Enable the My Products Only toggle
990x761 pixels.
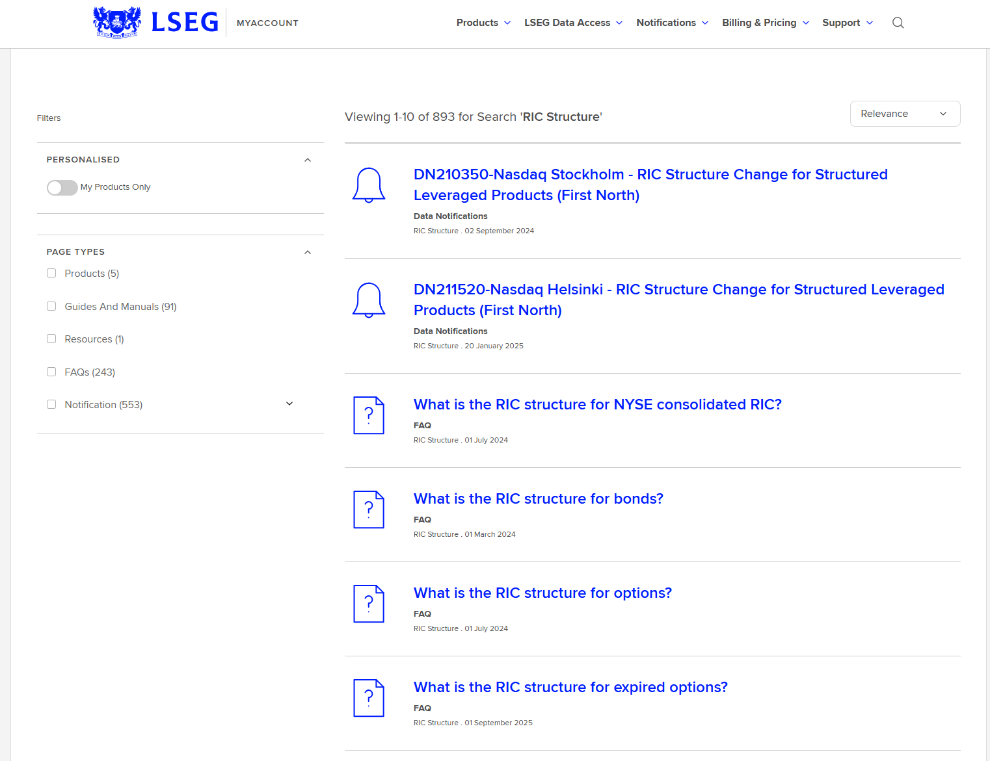[x=62, y=188]
